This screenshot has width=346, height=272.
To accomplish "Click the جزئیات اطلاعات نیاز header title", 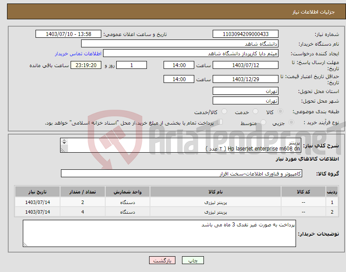I will (x=314, y=12).
